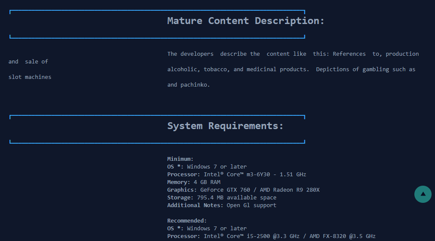Click the minimum OS Windows 7 line
Screen dimensions: 435x241
click(207, 166)
